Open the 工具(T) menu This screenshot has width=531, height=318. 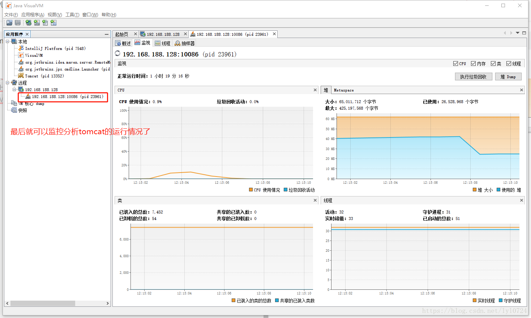(x=72, y=15)
